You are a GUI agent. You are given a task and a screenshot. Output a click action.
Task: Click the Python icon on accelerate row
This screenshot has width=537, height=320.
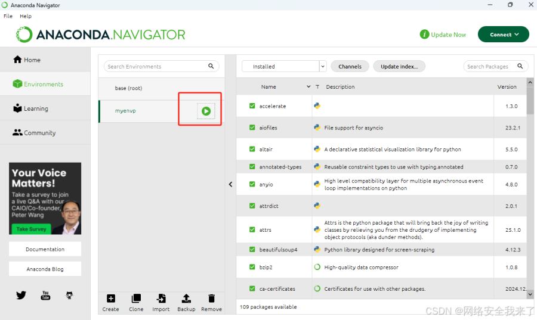click(x=317, y=105)
